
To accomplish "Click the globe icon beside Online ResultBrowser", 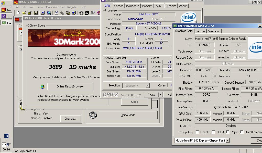I will point(43,86).
